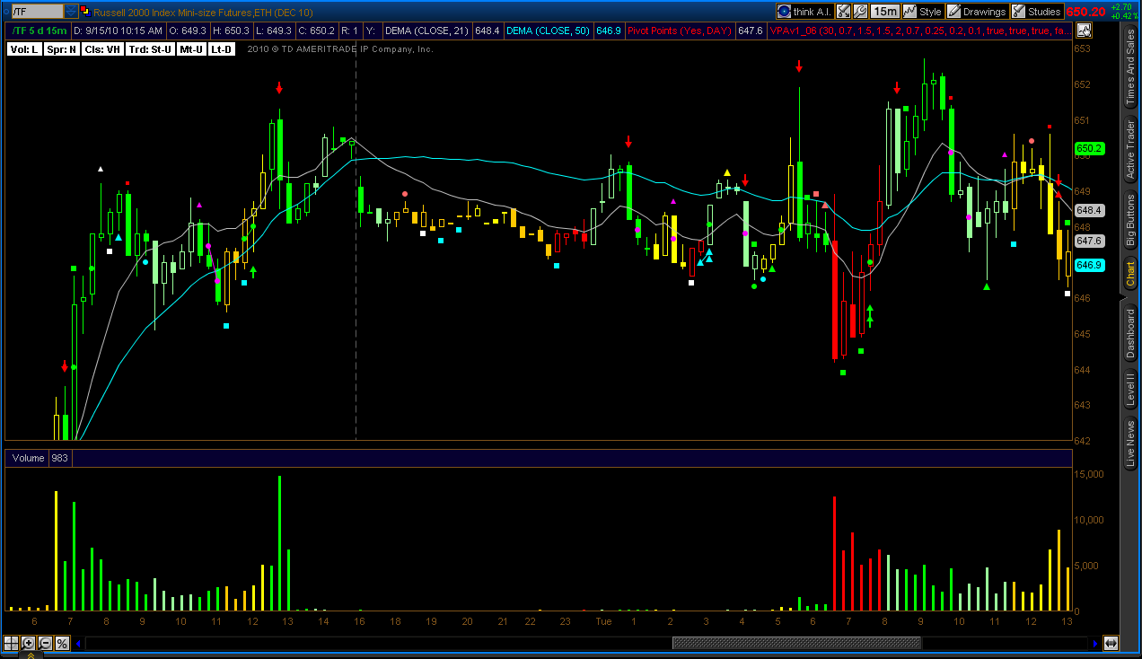Click the small circle left of symbol box
The height and width of the screenshot is (659, 1142).
pyautogui.click(x=5, y=12)
